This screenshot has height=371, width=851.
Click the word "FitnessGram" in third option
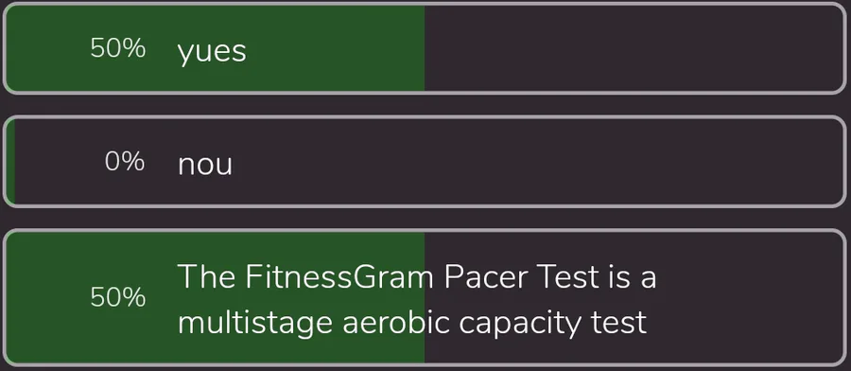339,276
